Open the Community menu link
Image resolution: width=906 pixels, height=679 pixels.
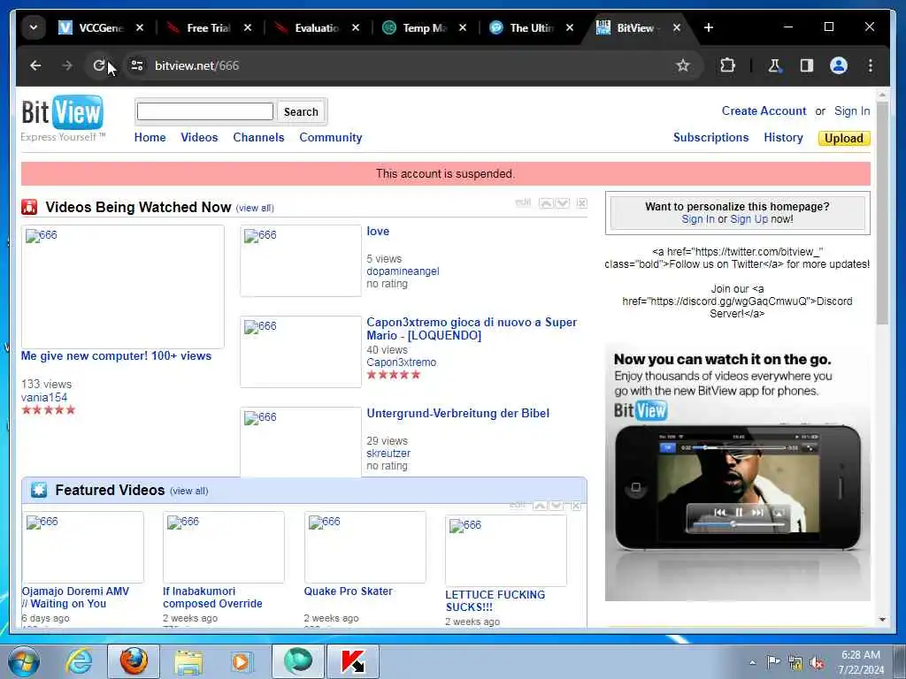(x=331, y=137)
